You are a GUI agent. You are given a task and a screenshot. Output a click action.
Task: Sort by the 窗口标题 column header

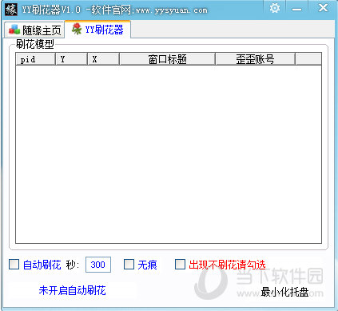coord(168,59)
